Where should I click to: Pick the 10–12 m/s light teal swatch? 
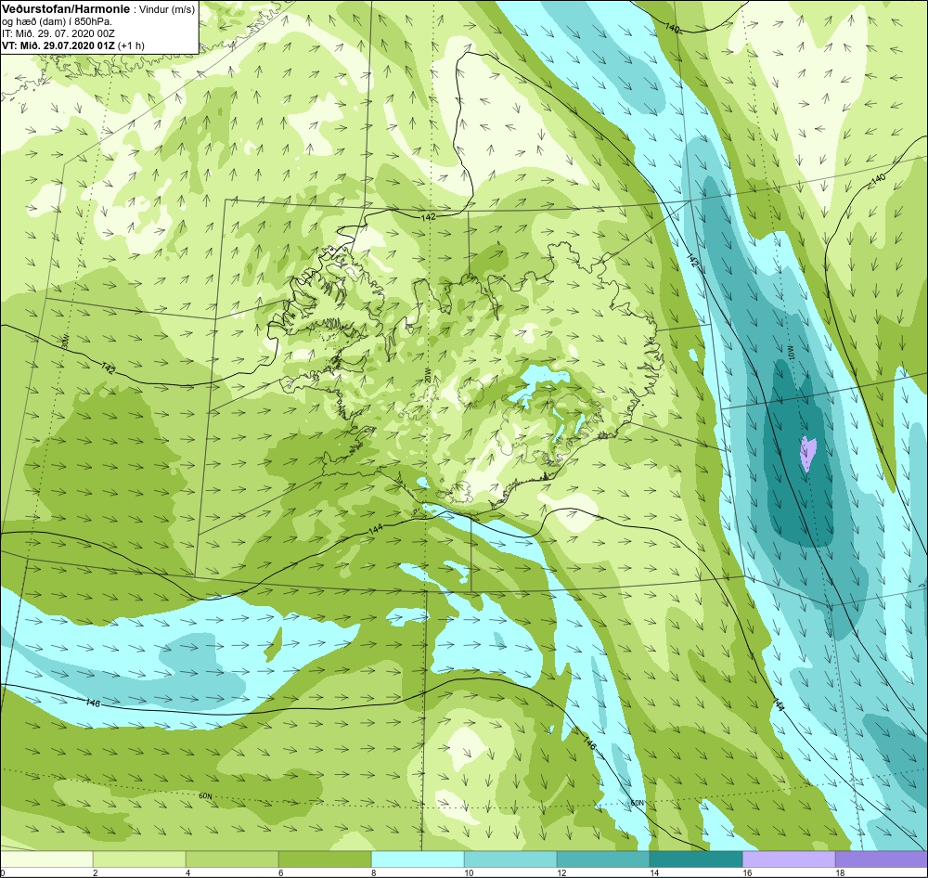(x=510, y=859)
